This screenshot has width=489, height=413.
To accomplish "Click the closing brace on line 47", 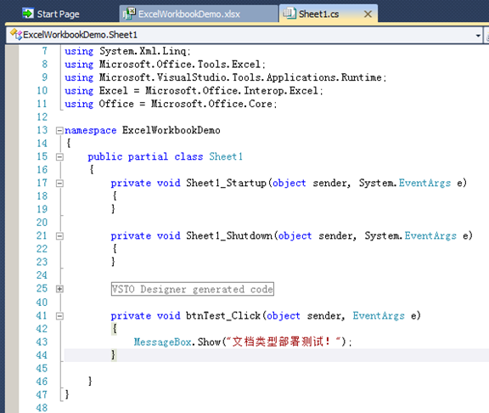I will (x=67, y=394).
